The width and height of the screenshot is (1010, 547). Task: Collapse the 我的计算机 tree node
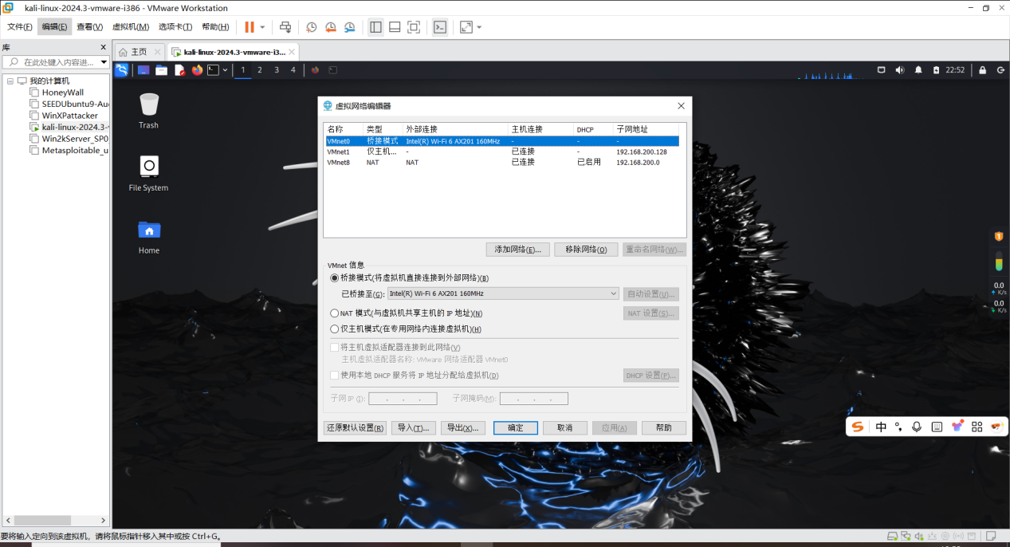(x=10, y=81)
